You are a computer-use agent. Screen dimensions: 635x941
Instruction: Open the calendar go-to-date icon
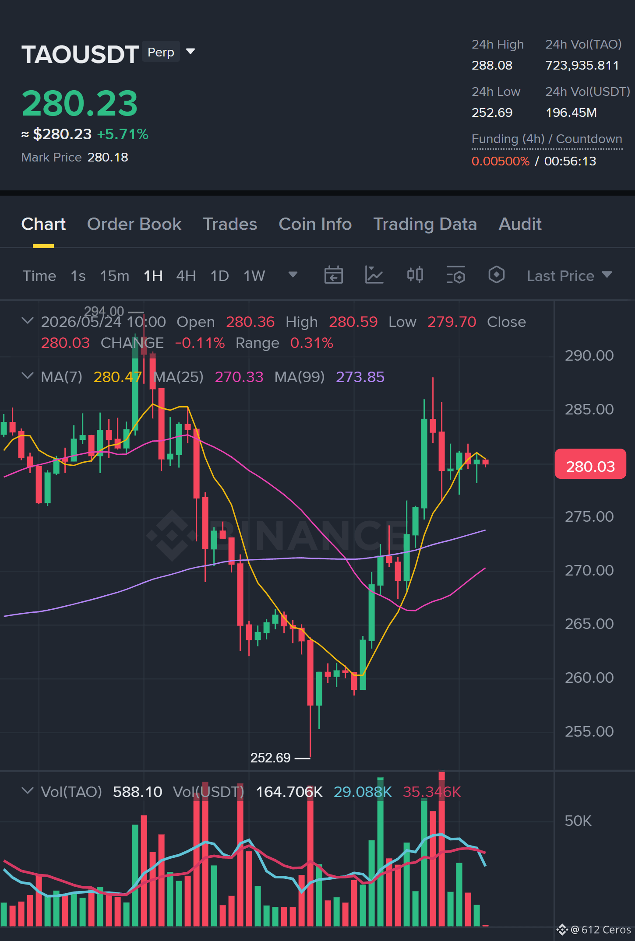click(333, 275)
